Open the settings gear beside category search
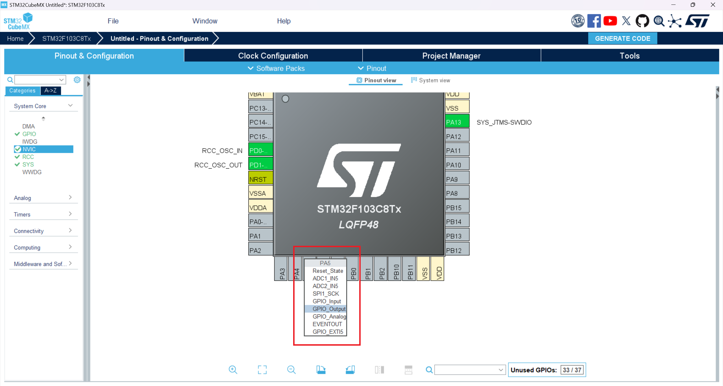The height and width of the screenshot is (386, 723). (77, 80)
